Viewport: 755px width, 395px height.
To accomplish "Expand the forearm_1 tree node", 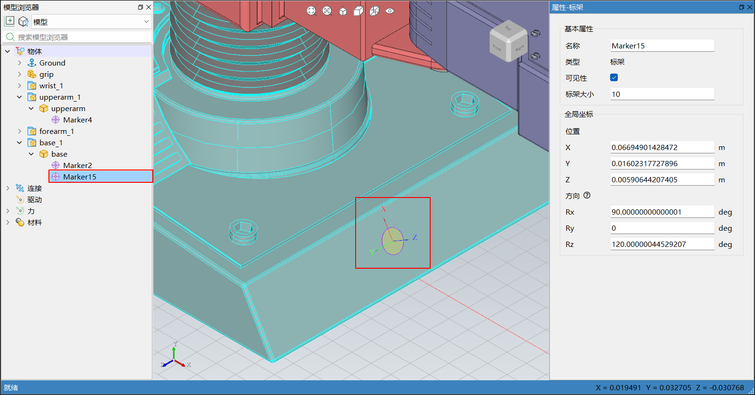I will click(19, 131).
